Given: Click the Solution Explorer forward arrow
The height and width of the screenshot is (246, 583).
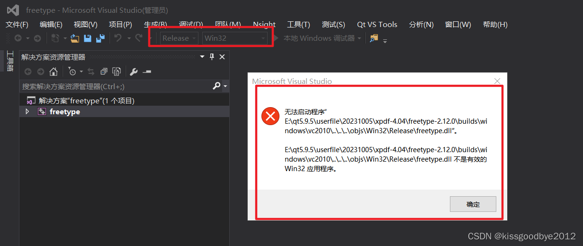Looking at the screenshot, I should point(41,72).
